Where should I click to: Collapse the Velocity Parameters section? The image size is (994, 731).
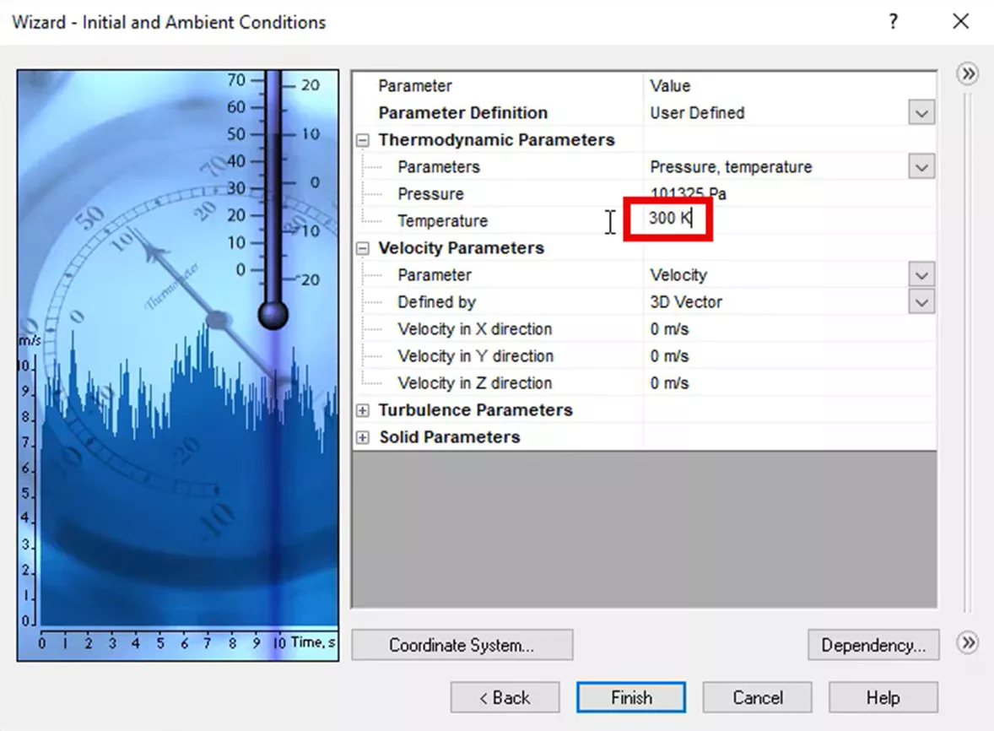click(363, 247)
